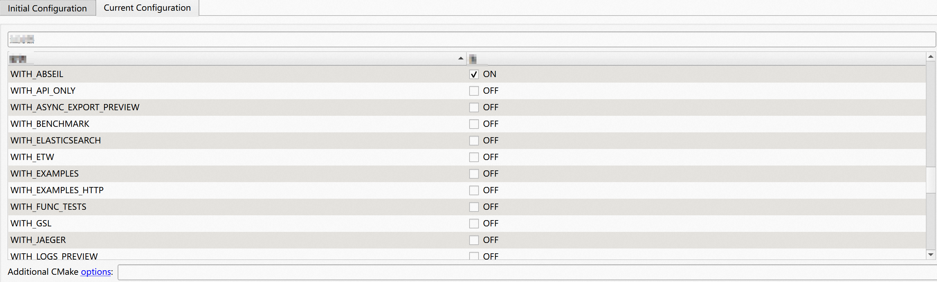Viewport: 937px width, 282px height.
Task: Switch to Initial Configuration tab
Action: [47, 8]
